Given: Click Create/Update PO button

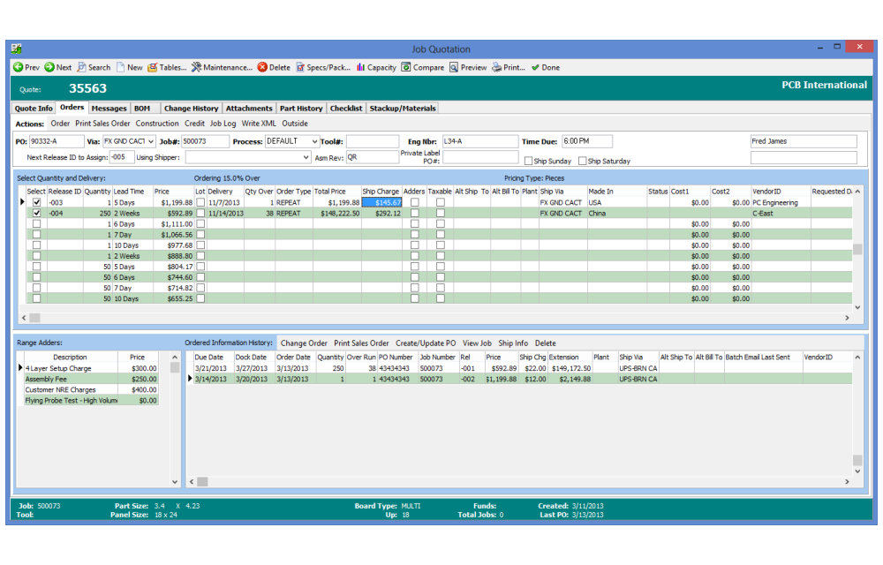Looking at the screenshot, I should point(426,343).
